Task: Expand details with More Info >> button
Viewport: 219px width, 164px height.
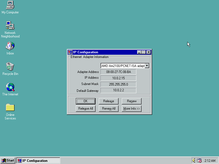Action: tap(131, 109)
